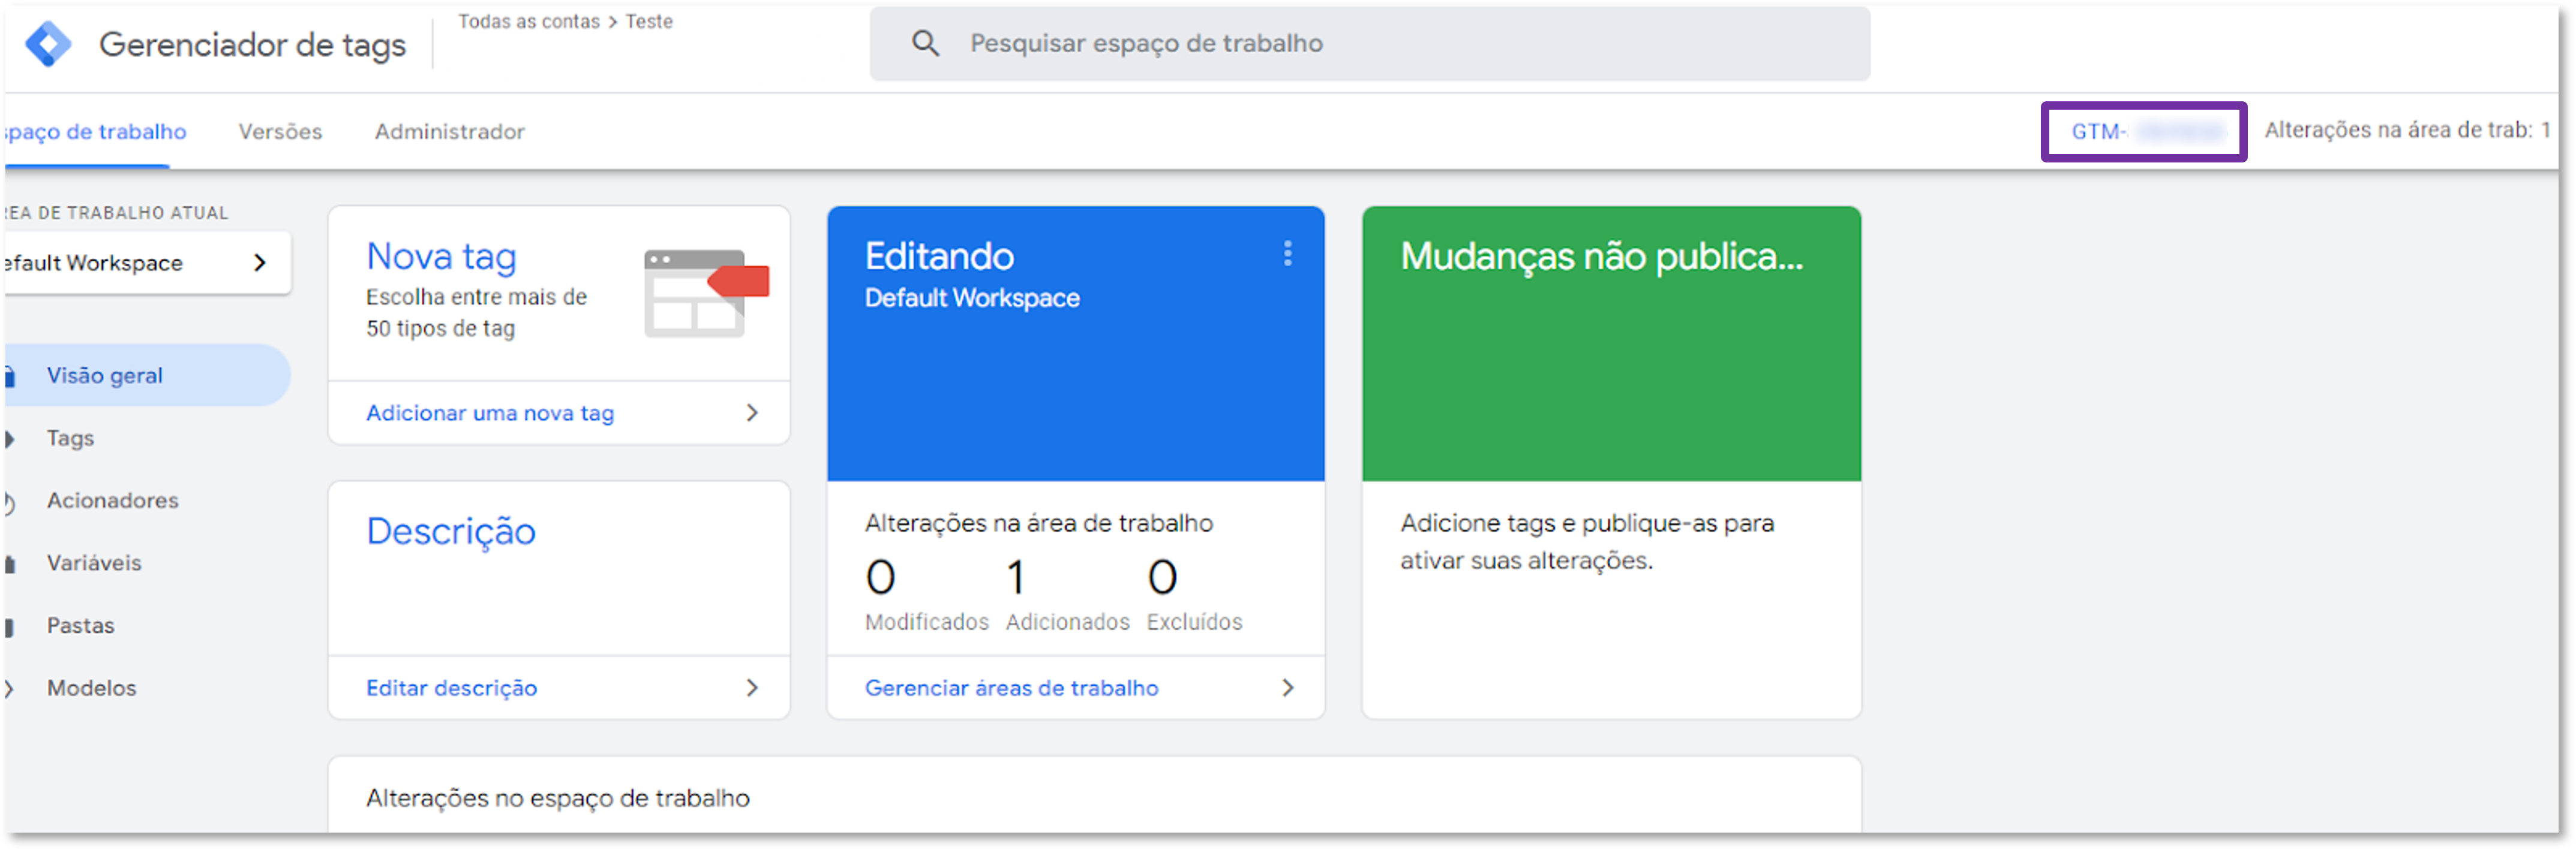Click the Todas as contas breadcrumb

pyautogui.click(x=529, y=22)
